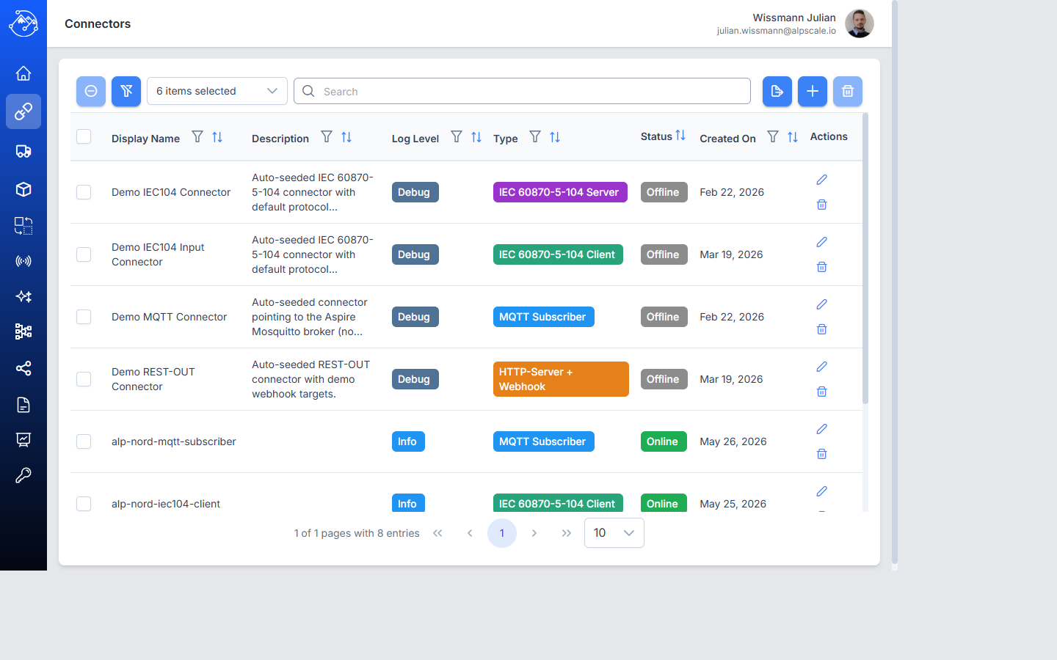Click the table's vertical scrollbar
This screenshot has height=660, width=1057.
(x=865, y=258)
